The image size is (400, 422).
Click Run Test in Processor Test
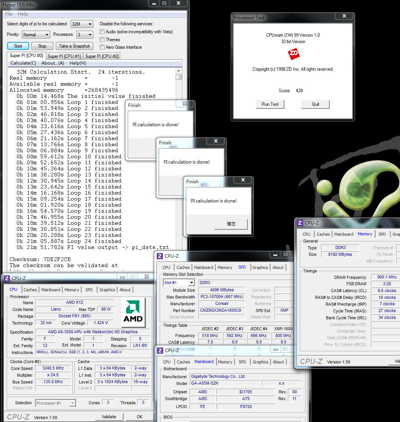(x=270, y=104)
